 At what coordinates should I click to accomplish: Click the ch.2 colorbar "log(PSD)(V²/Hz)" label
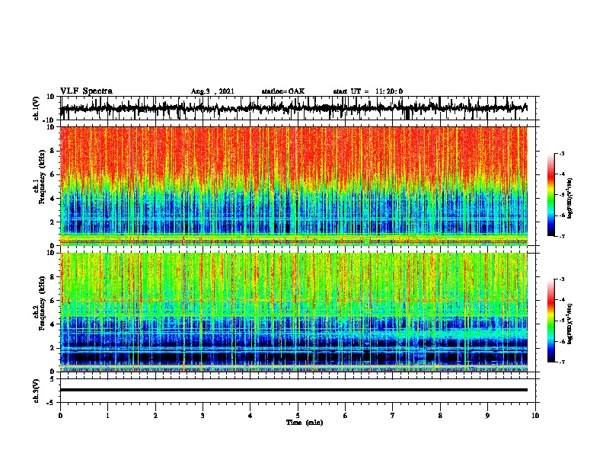[x=570, y=323]
